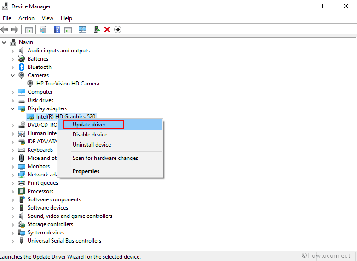Click the Storage controllers icon

[22, 224]
